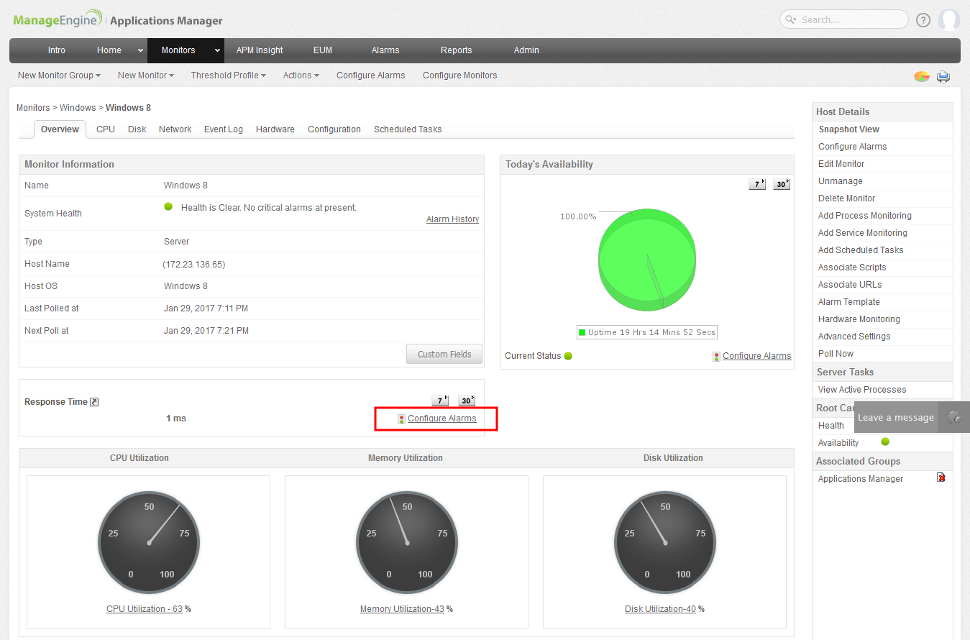Go to the Intro menu
Screen dimensions: 970x640
pyautogui.click(x=57, y=50)
